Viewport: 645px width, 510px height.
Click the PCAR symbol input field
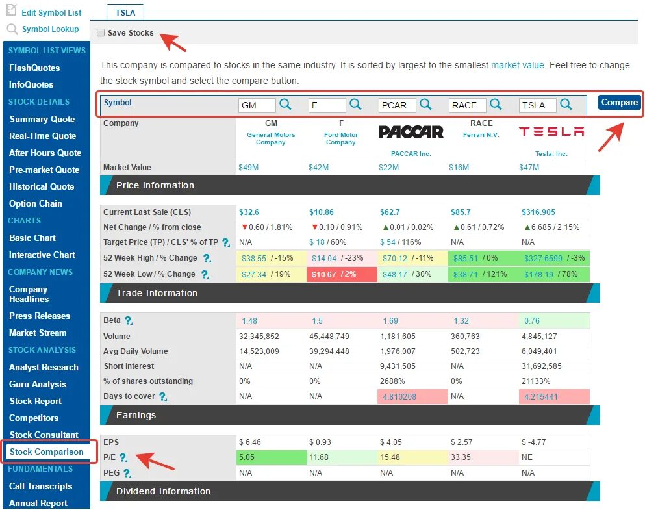(x=398, y=105)
